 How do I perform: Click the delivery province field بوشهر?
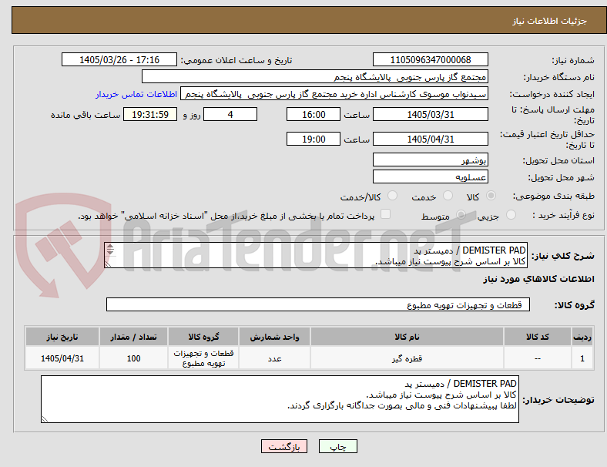(430, 160)
